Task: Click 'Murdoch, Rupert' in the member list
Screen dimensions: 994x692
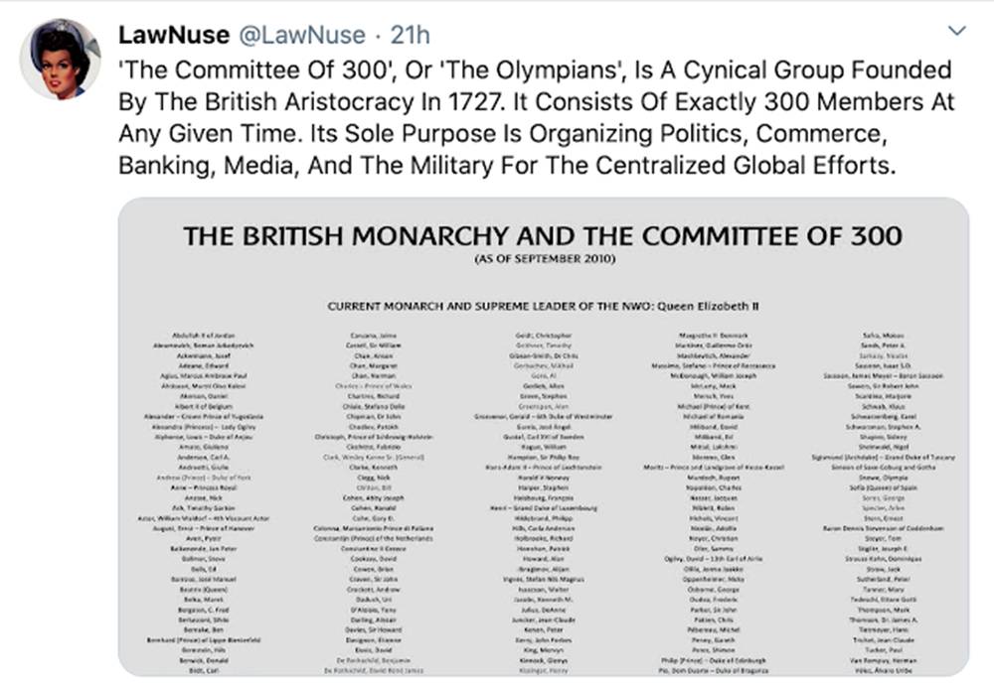Action: click(x=717, y=478)
